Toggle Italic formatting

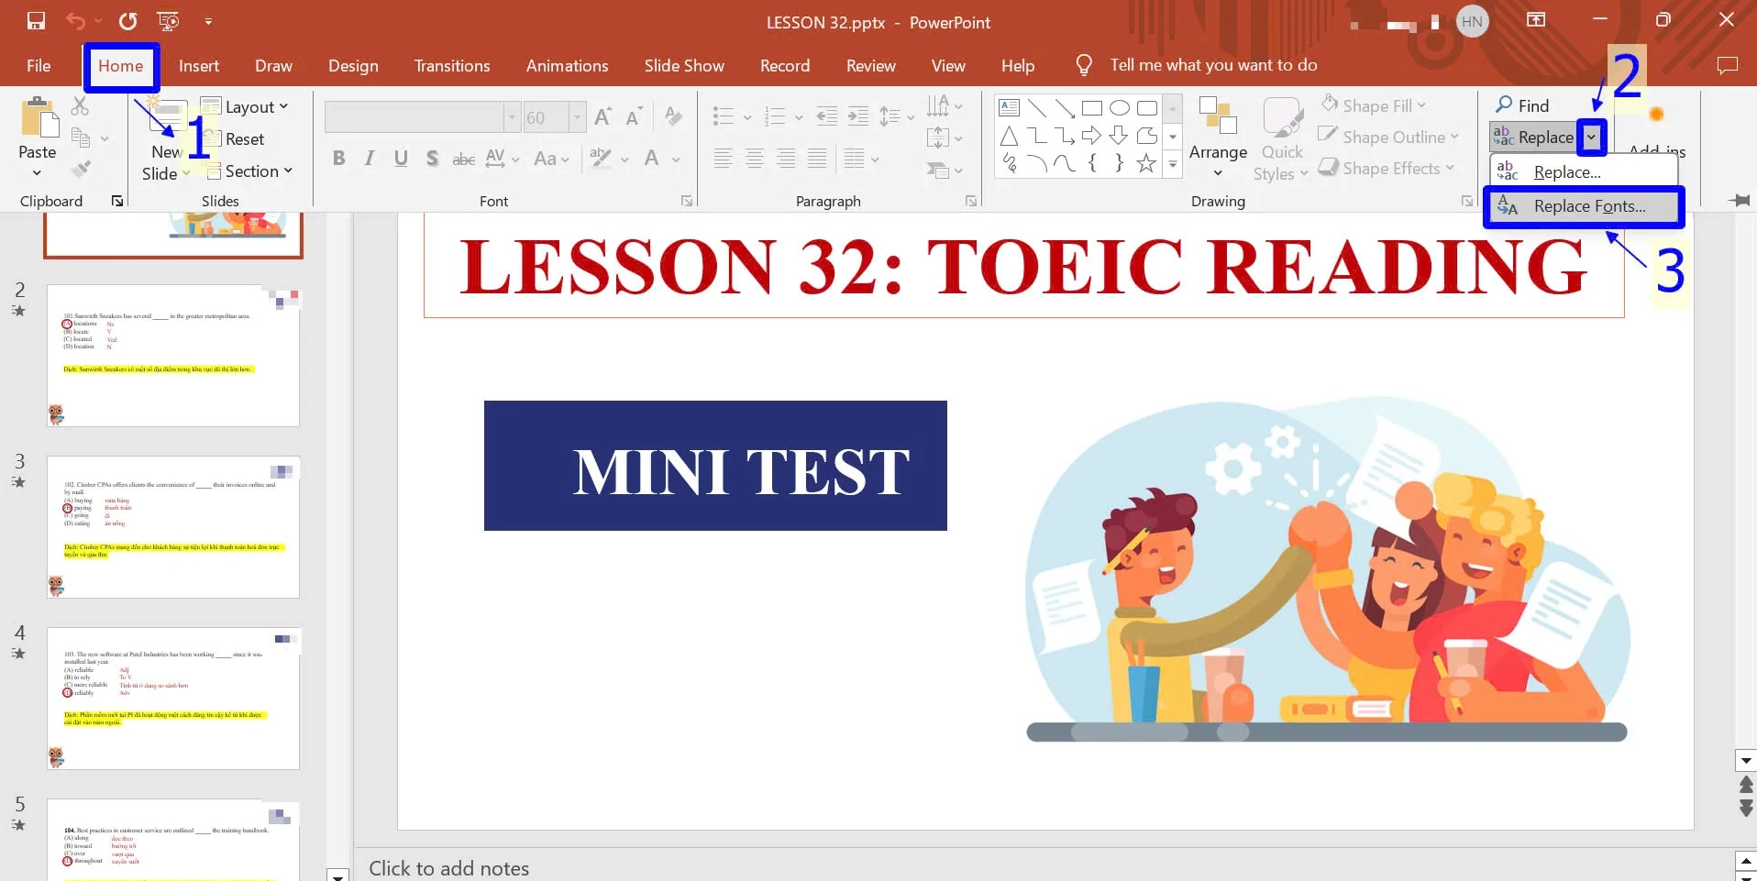pos(370,159)
